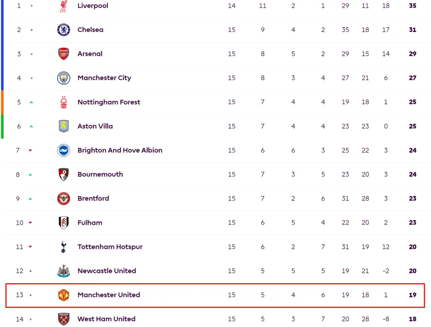431x327 pixels.
Task: Click Manchester United's 19 points value
Action: tap(413, 295)
